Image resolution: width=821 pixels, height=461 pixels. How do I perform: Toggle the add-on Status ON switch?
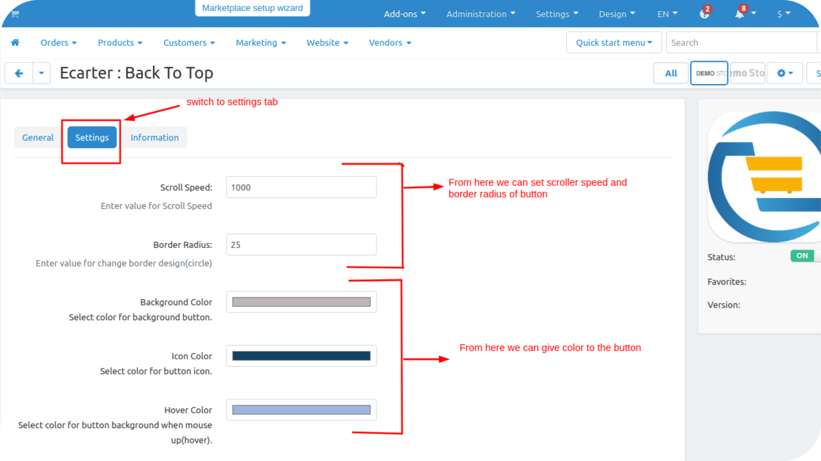point(803,256)
